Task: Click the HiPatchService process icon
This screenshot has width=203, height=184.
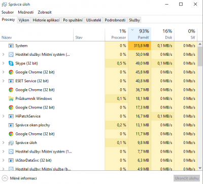Action: [11, 116]
